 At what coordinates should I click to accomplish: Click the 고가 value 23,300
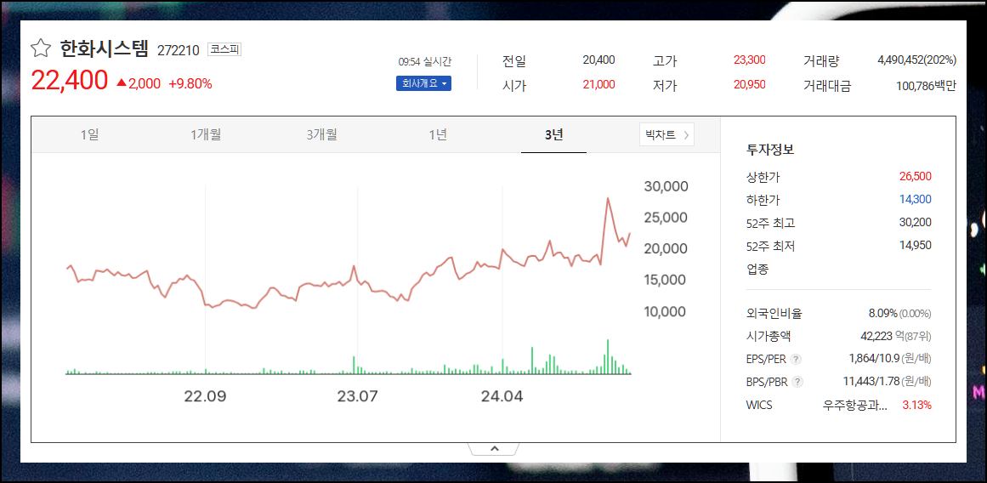point(750,60)
